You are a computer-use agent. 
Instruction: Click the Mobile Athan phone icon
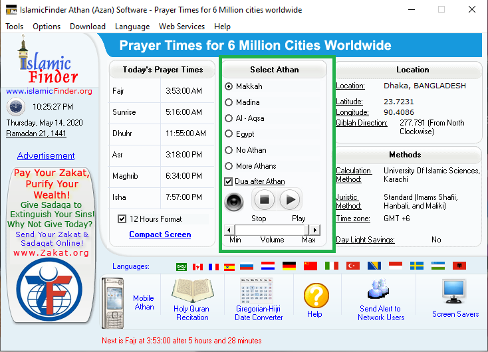coord(112,303)
